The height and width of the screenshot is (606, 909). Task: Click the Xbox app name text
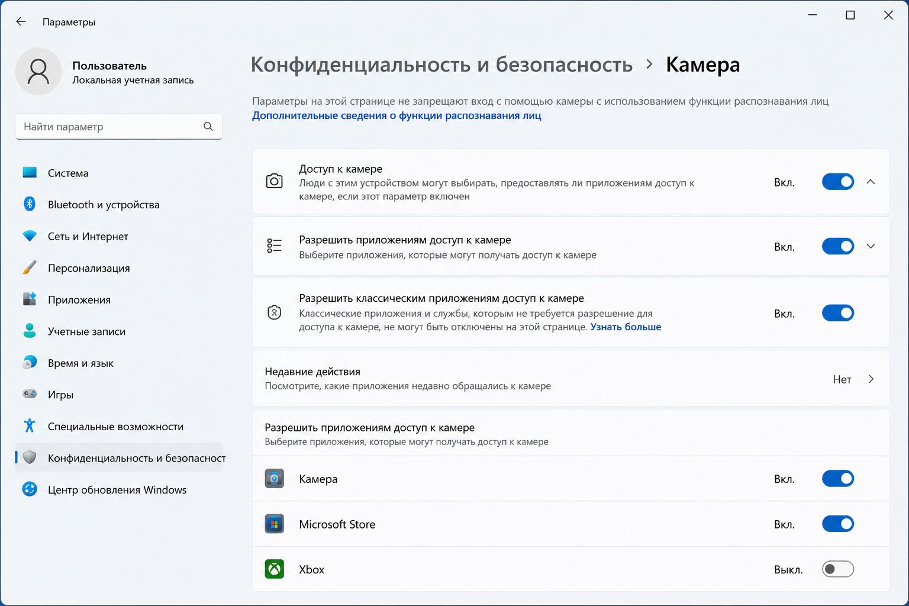pos(311,569)
